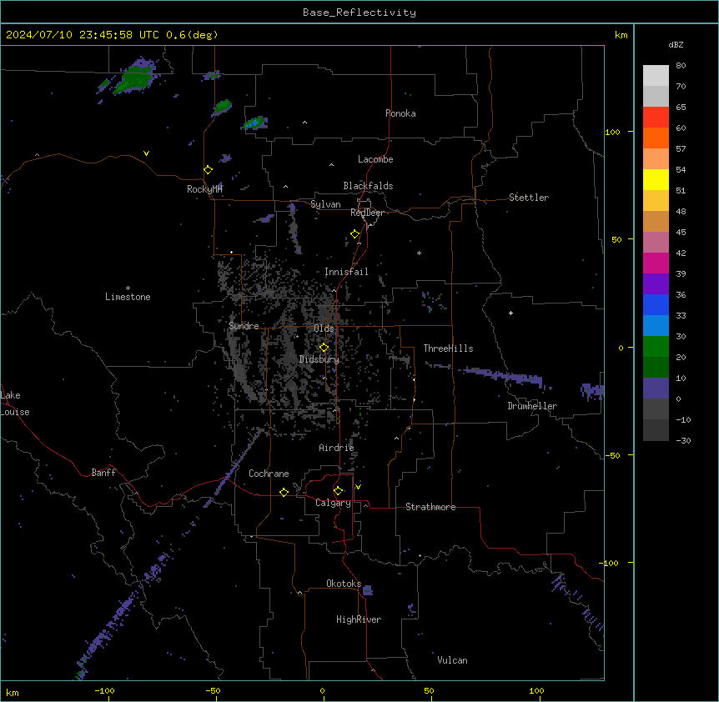Select the bright green 20-30 dBZ swatch
Viewport: 719px width, 702px height.
point(656,347)
